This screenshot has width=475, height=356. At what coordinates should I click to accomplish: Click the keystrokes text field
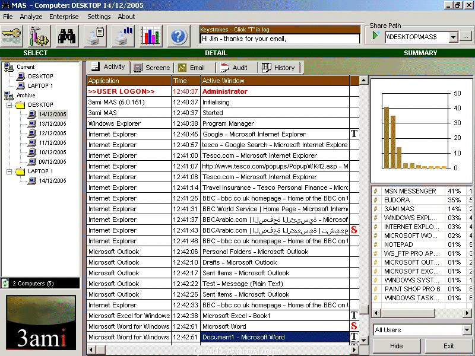point(280,39)
